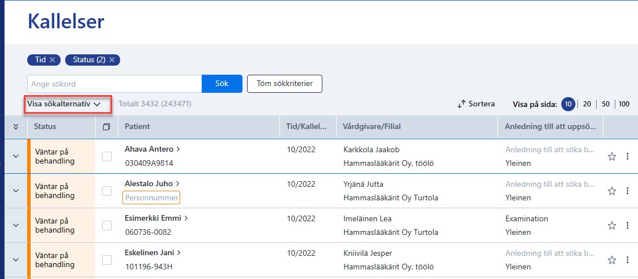Viewport: 638px width, 279px height.
Task: Tick the checkbox for Eskelinen Jani
Action: (x=107, y=260)
